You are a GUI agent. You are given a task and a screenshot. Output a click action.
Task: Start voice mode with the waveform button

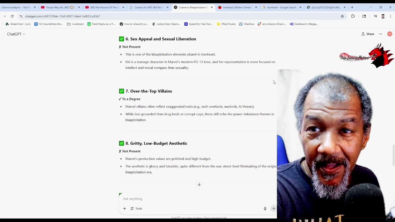click(x=274, y=208)
